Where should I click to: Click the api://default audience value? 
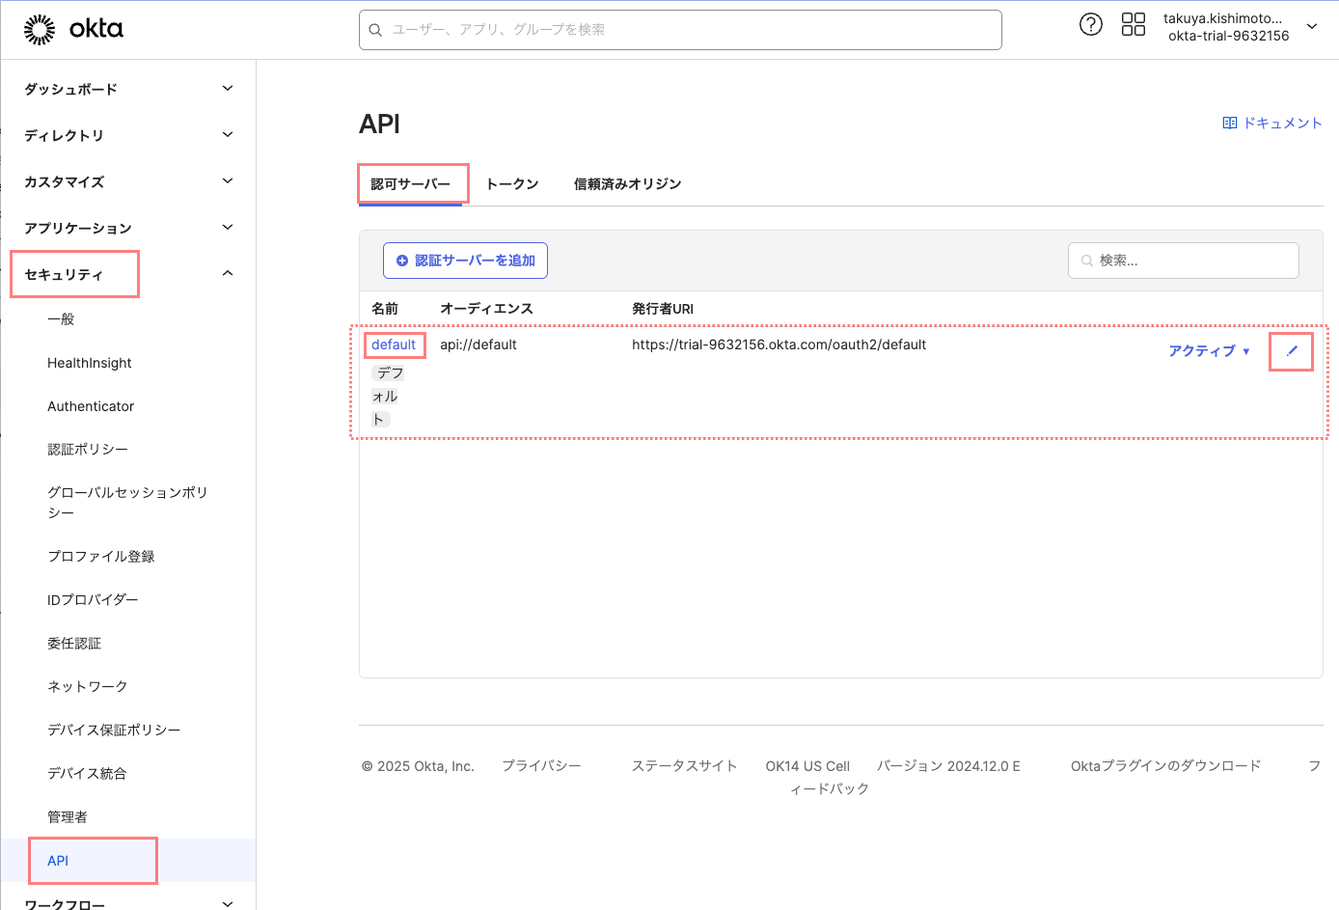coord(478,345)
